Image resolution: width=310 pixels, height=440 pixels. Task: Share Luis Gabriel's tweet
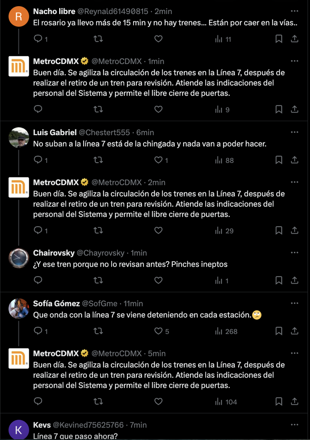(295, 160)
